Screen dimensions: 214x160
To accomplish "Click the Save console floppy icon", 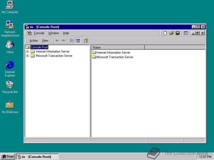I will (178, 33).
